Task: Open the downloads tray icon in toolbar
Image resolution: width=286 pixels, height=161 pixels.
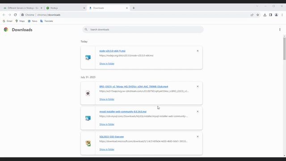Action: pyautogui.click(x=265, y=15)
